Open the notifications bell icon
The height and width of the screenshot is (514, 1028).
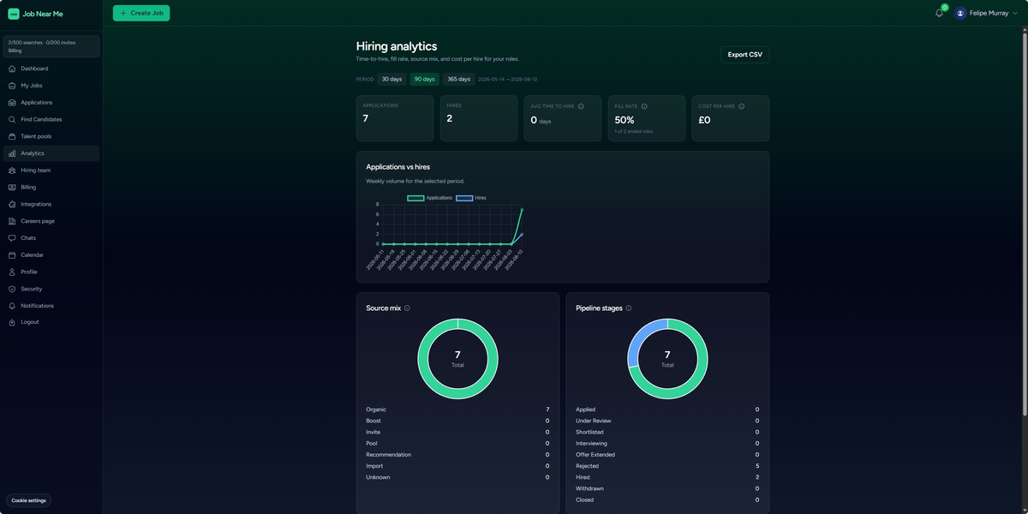pos(939,13)
